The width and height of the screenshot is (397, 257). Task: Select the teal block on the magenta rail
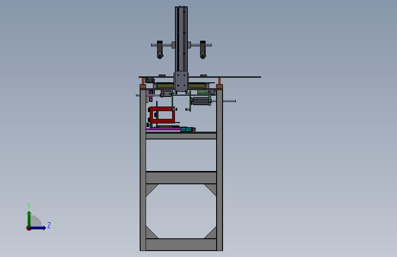pos(186,129)
